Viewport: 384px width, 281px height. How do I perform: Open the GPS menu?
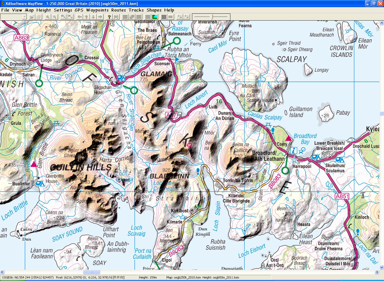point(79,10)
